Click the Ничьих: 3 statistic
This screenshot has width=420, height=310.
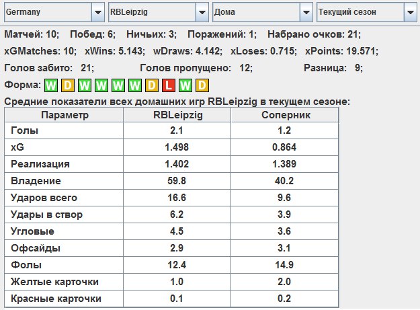[151, 34]
